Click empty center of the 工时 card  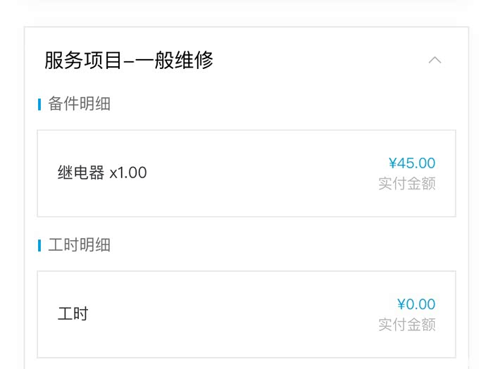click(x=246, y=314)
